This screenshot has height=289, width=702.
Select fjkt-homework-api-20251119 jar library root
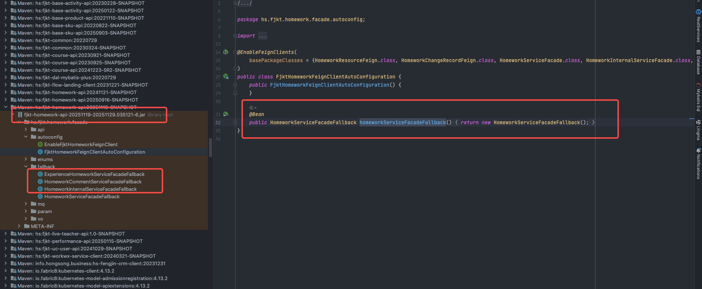[x=84, y=115]
